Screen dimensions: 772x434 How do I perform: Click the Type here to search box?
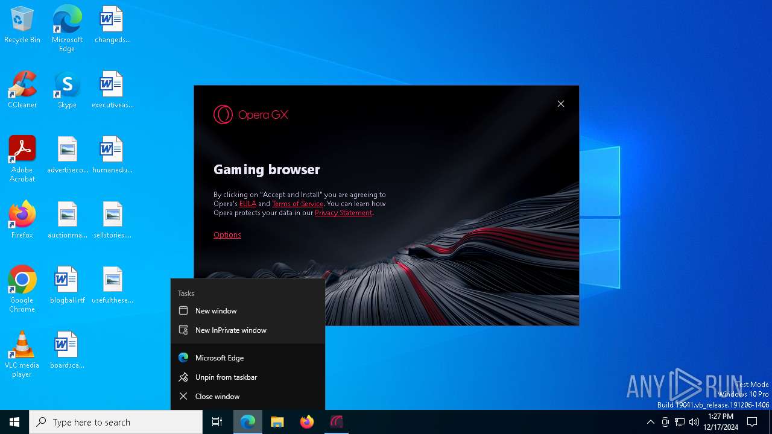116,422
